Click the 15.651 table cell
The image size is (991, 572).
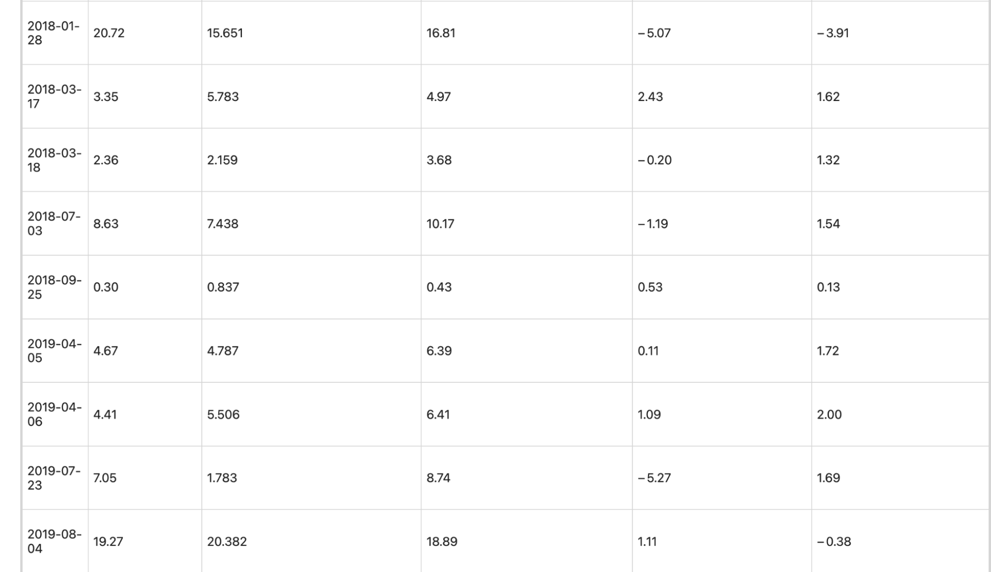[311, 33]
